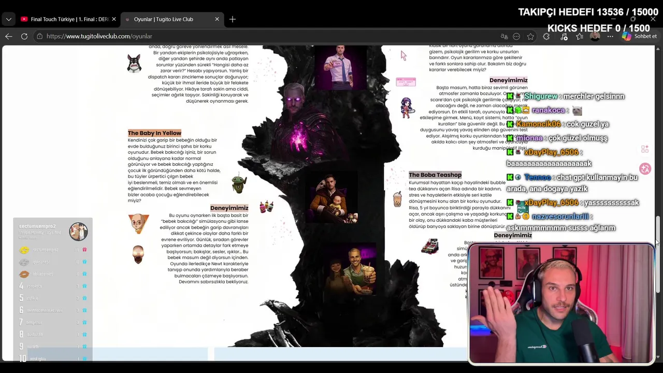The height and width of the screenshot is (373, 663).
Task: Open the browser extensions puzzle icon
Action: [x=546, y=36]
